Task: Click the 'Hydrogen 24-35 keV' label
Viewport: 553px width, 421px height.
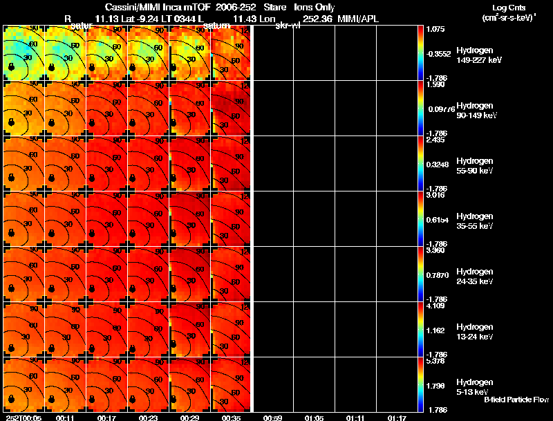Action: tap(475, 277)
